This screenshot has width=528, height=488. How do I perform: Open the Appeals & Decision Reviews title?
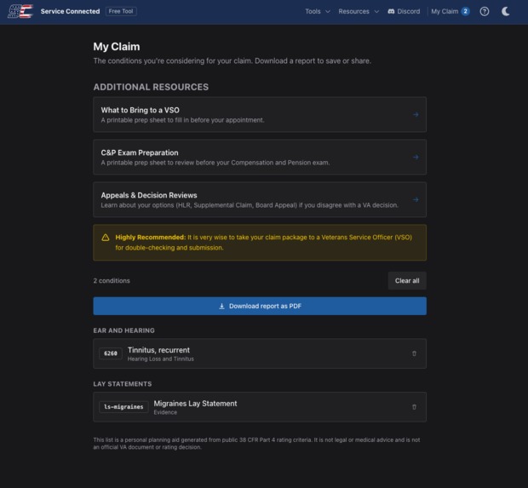149,195
